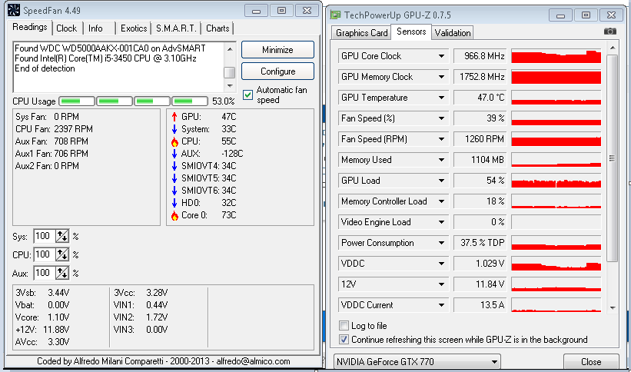Click the GPU-Z sensors scrollbar thumb

pos(612,158)
